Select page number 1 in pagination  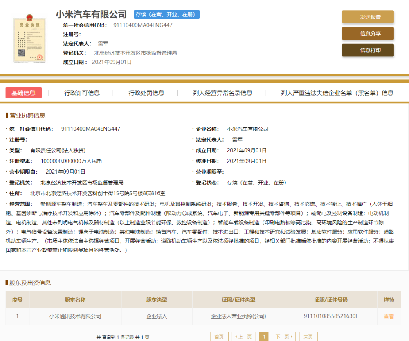(x=264, y=337)
